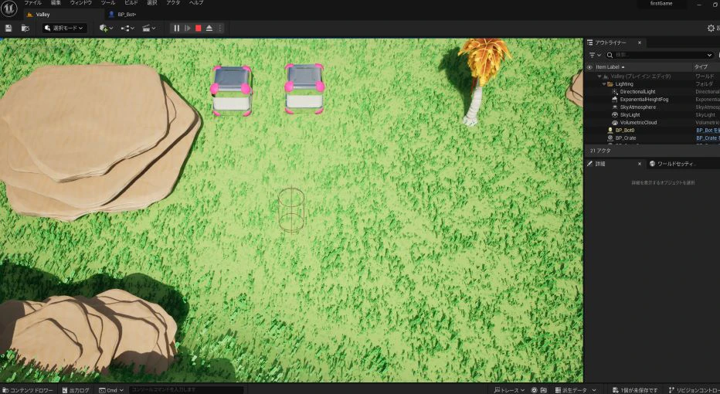
Task: Select SkyLight in the outliner
Action: pyautogui.click(x=630, y=115)
